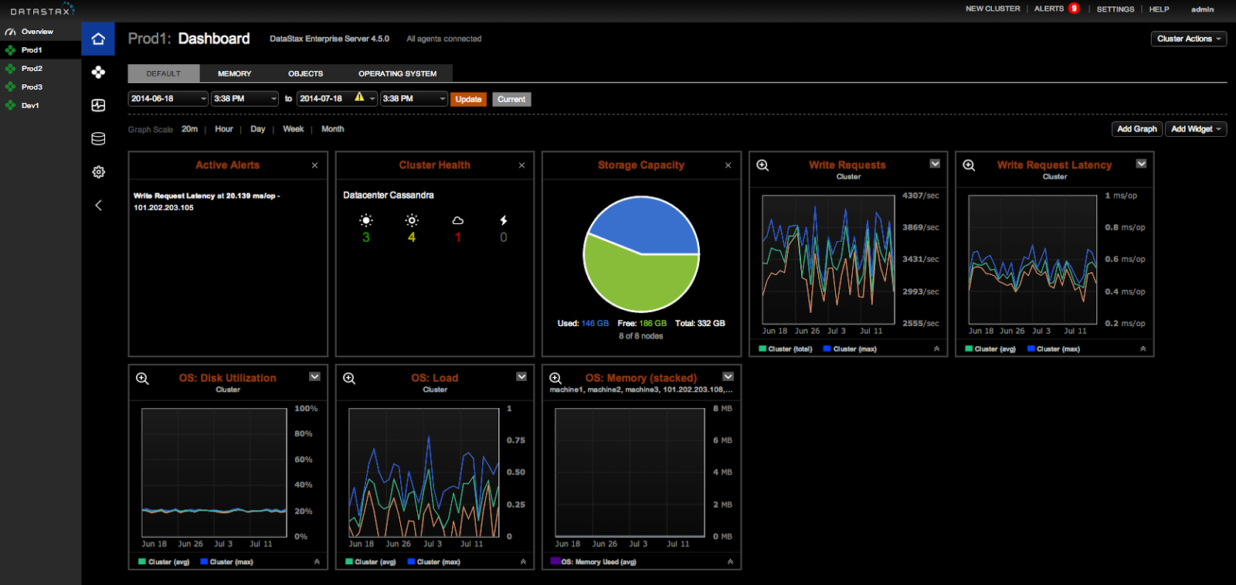Image resolution: width=1236 pixels, height=585 pixels.
Task: Set graph scale to Week
Action: coord(294,129)
